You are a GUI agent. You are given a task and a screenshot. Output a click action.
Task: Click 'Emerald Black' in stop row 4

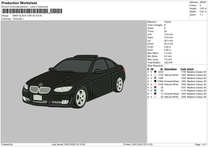coord(172,81)
